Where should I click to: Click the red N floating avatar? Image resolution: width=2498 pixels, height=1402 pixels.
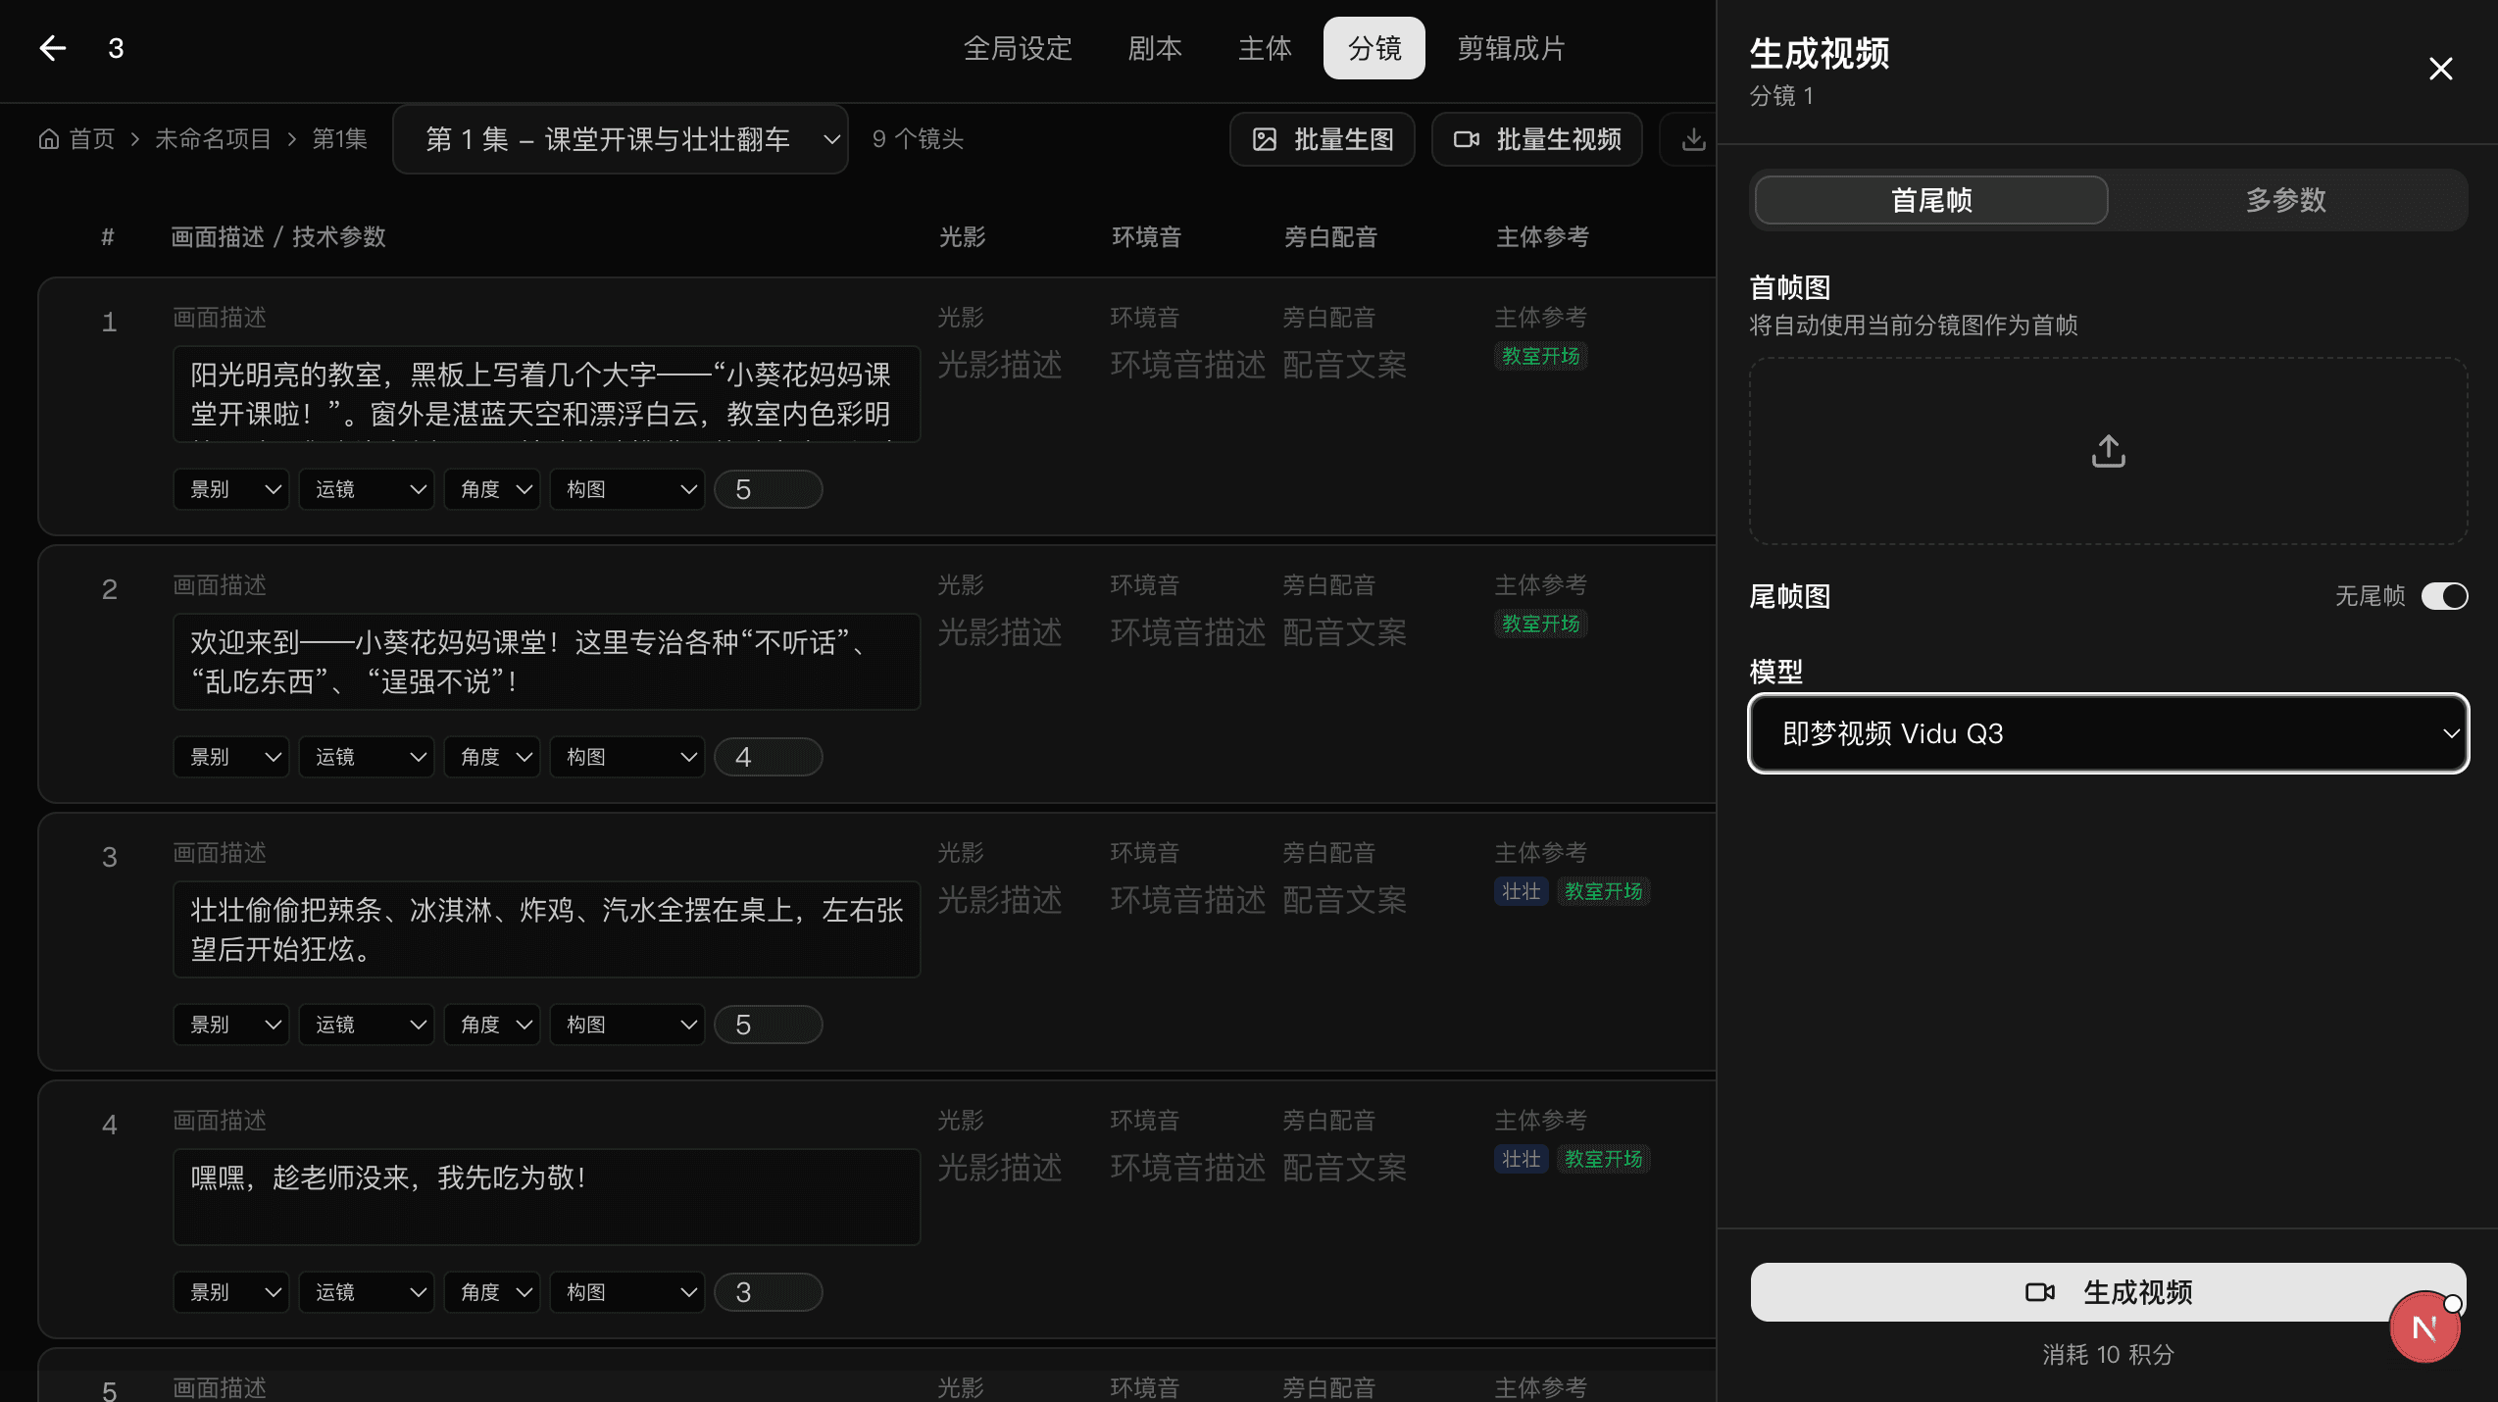coord(2424,1327)
